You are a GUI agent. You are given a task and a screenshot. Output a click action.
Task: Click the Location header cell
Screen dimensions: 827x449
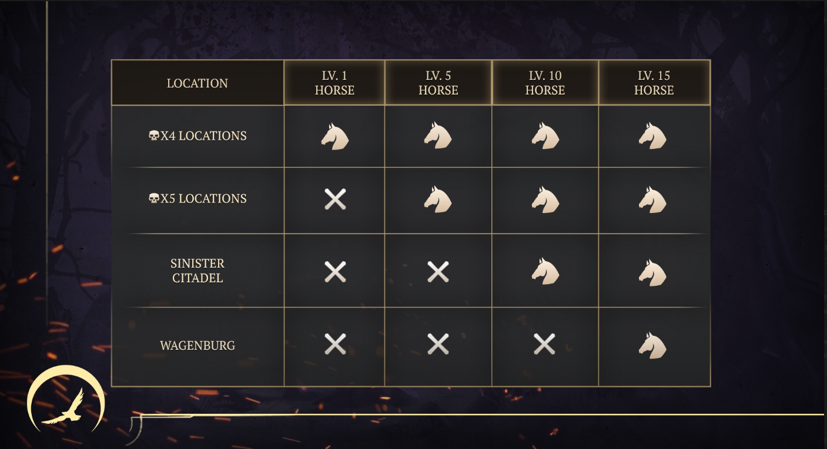pyautogui.click(x=197, y=83)
